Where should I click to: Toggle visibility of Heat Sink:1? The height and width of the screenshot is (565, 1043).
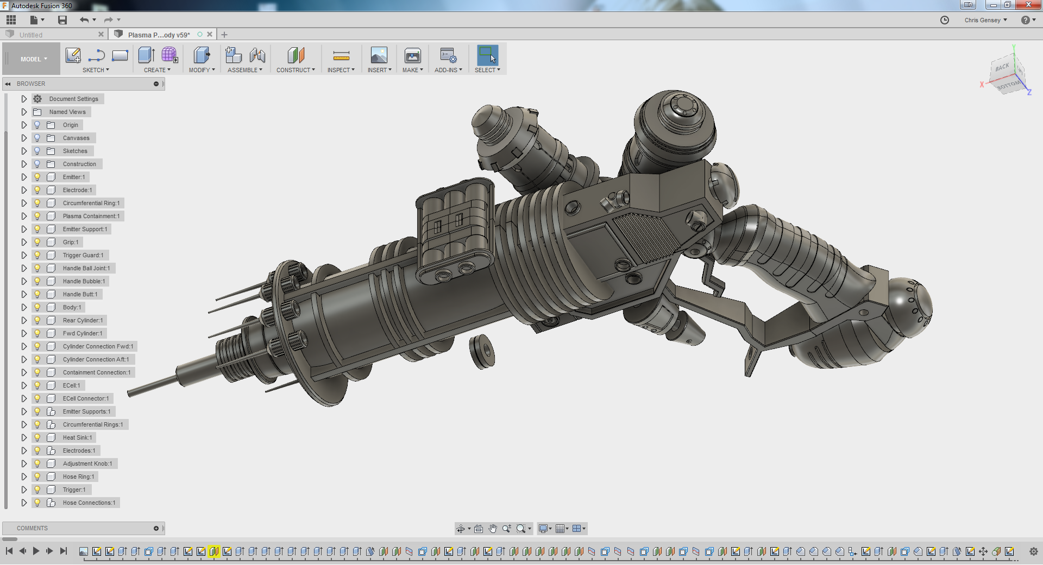[x=37, y=437]
